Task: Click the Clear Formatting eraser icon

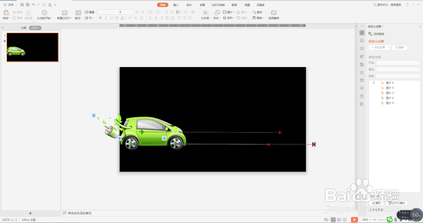Action: [141, 18]
